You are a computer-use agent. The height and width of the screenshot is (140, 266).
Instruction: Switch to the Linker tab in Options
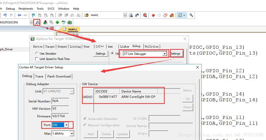(125, 46)
